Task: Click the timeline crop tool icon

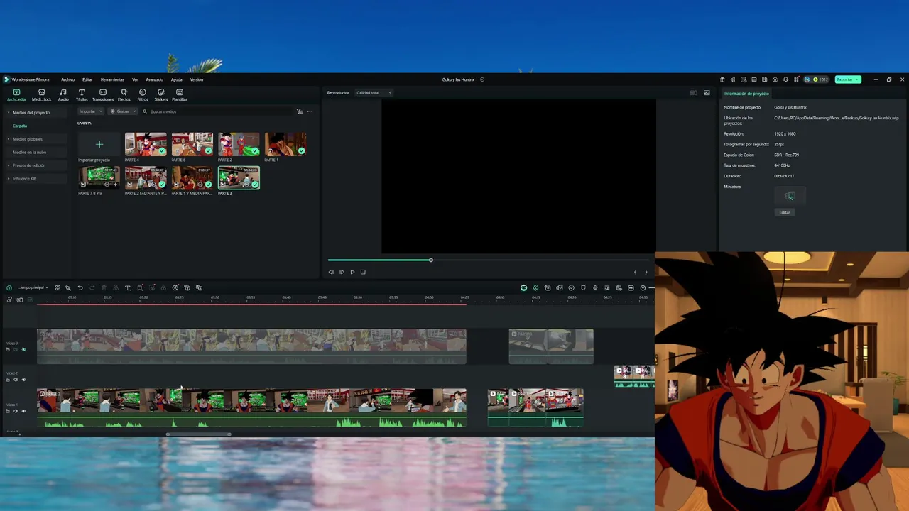Action: tap(140, 287)
